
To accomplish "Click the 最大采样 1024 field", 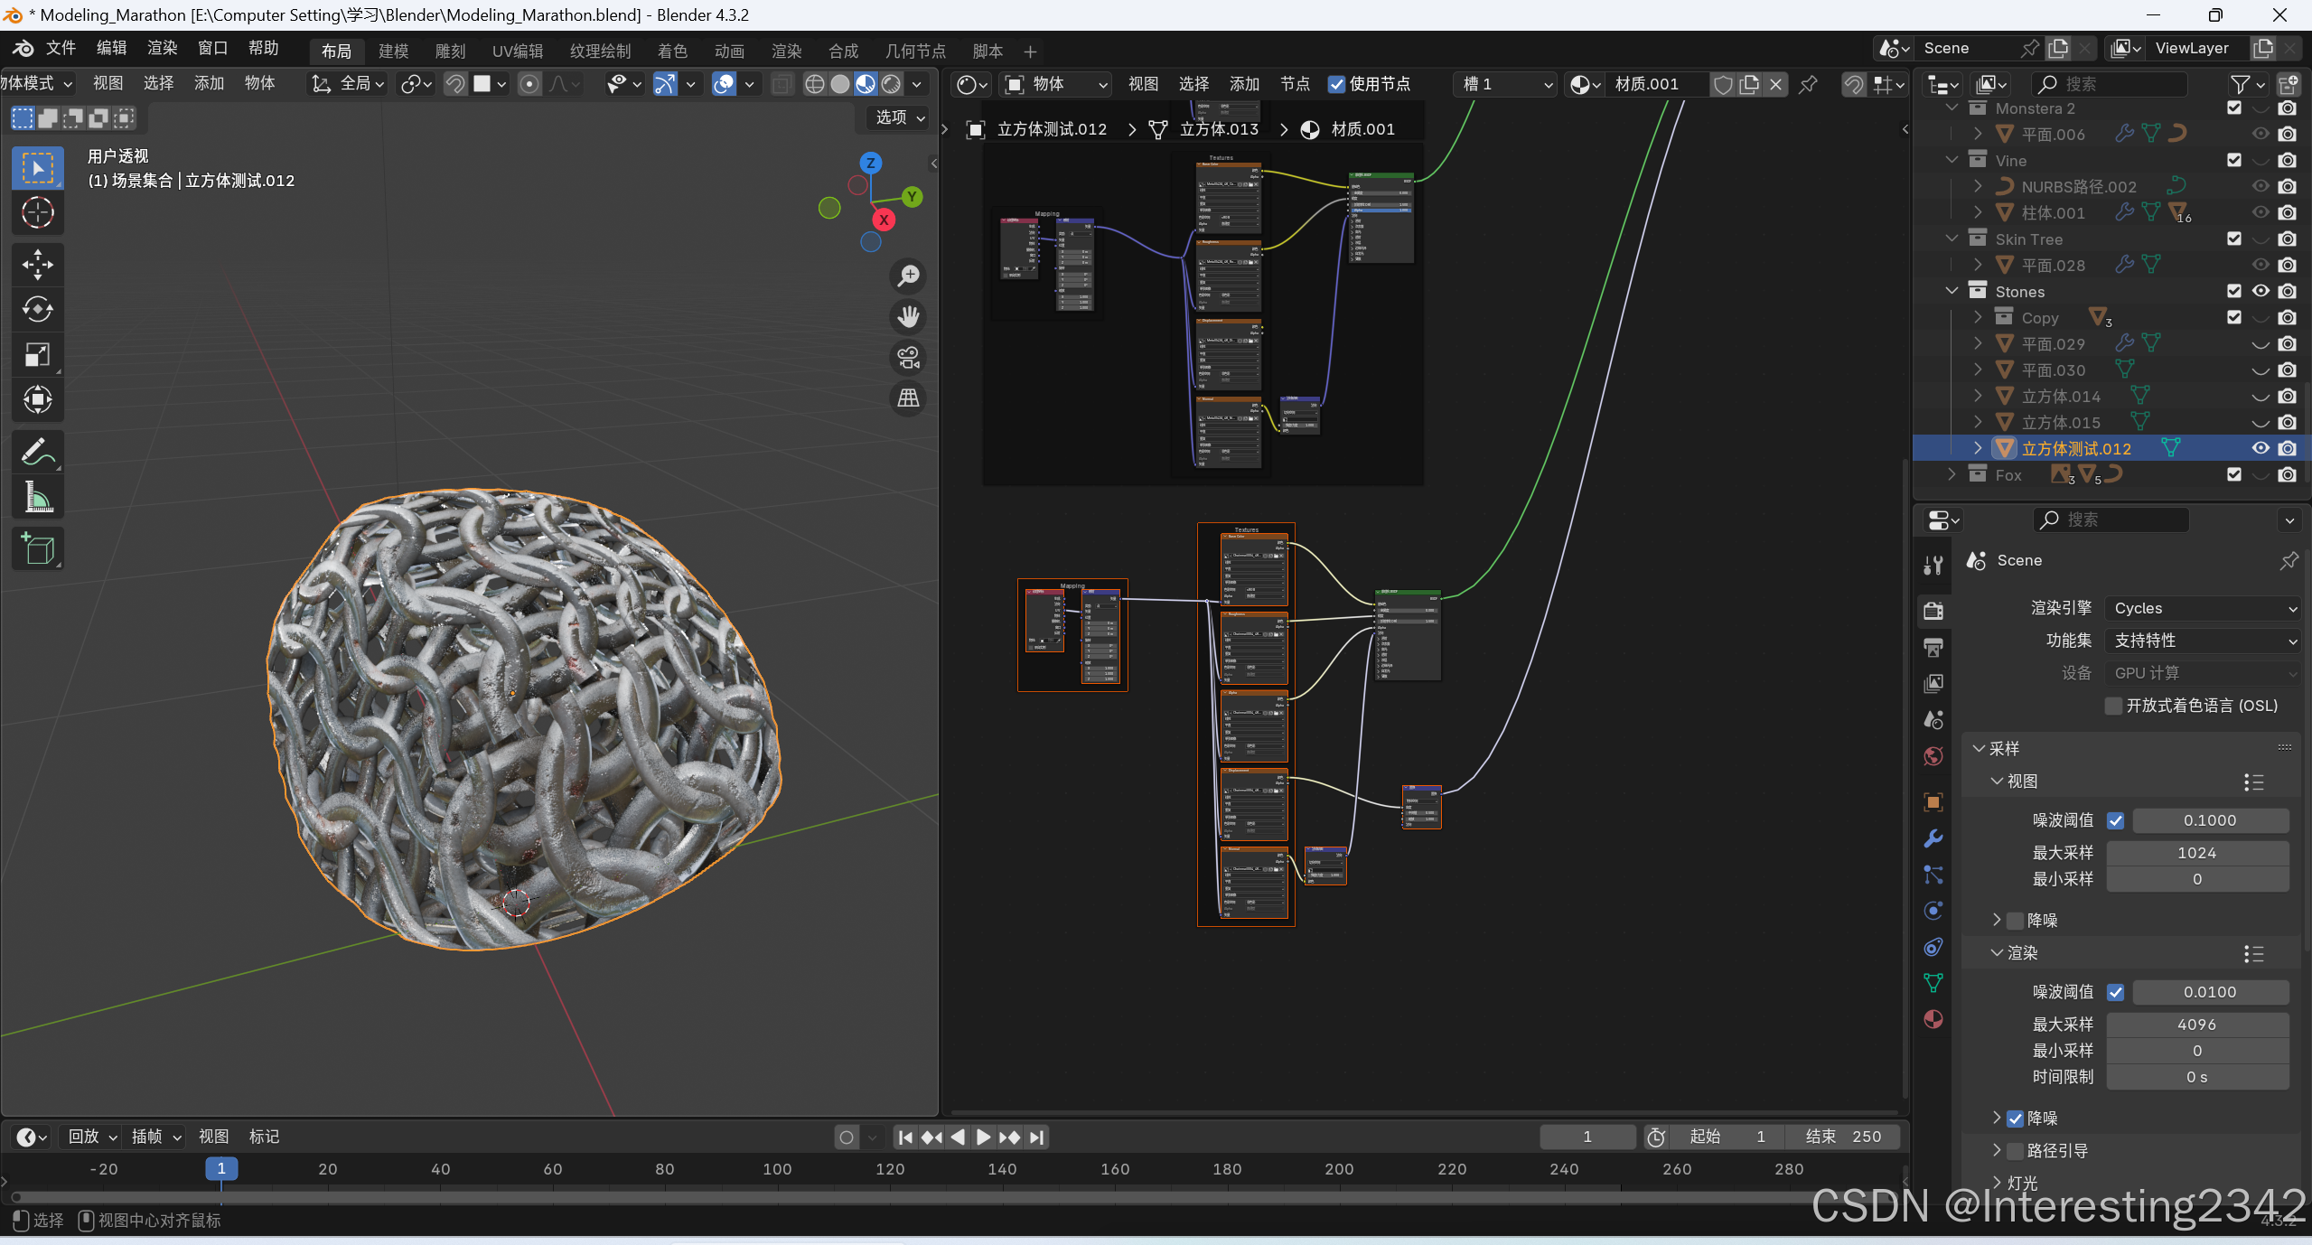I will click(x=2196, y=853).
